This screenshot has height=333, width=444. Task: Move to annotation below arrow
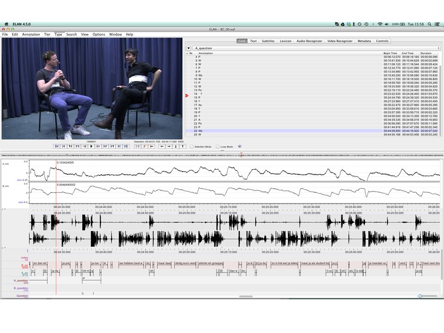tap(176, 147)
